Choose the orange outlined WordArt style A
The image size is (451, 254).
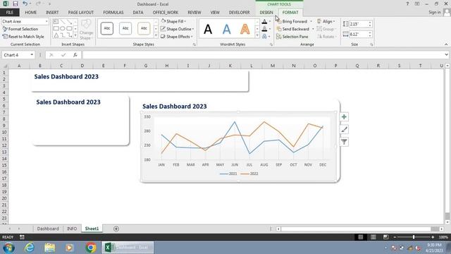tap(245, 29)
